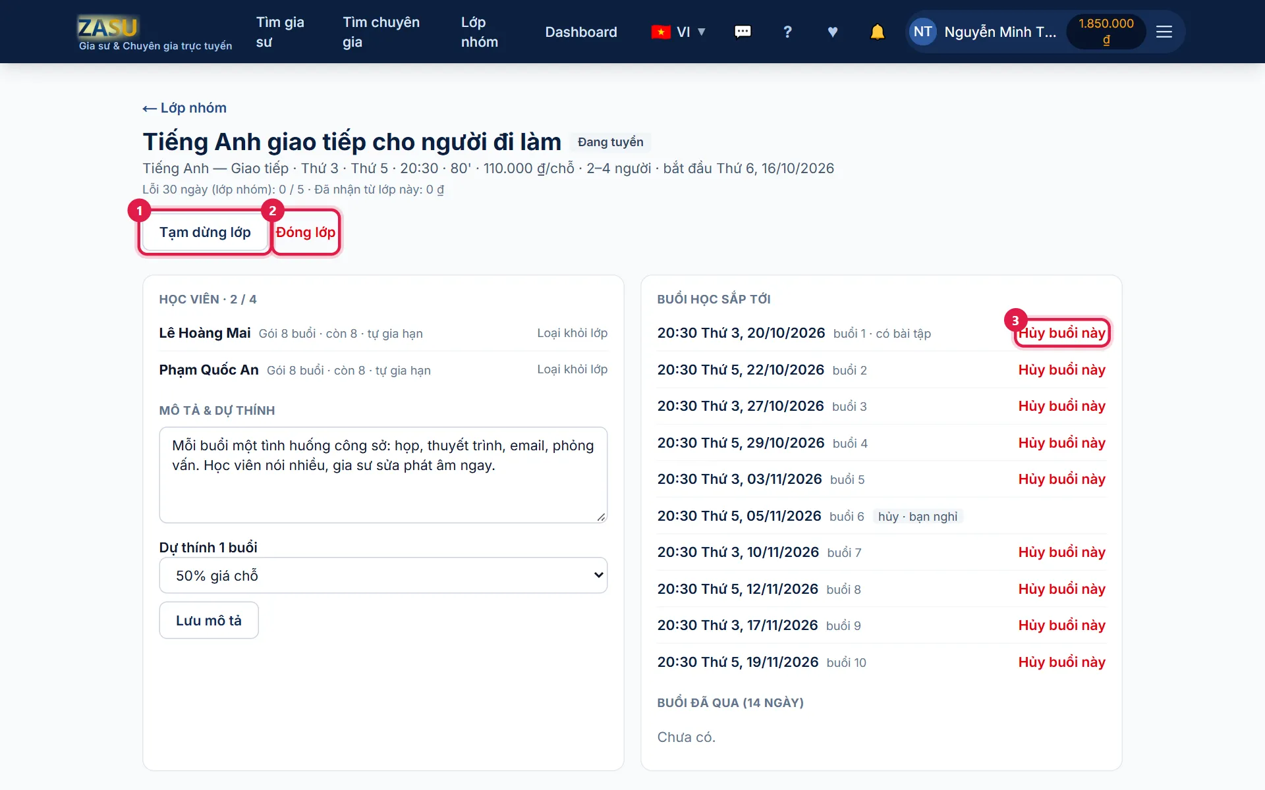The height and width of the screenshot is (790, 1265).
Task: Click the textarea resize handle
Action: (601, 517)
